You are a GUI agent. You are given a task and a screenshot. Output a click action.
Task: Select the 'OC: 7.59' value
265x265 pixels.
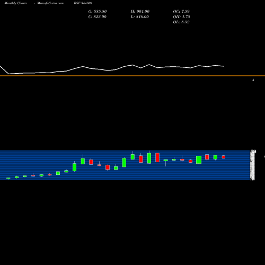[x=181, y=12]
